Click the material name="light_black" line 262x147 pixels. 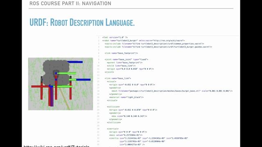coord(126,97)
